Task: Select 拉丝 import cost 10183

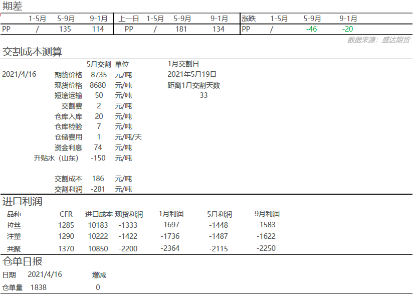Action: tap(95, 225)
